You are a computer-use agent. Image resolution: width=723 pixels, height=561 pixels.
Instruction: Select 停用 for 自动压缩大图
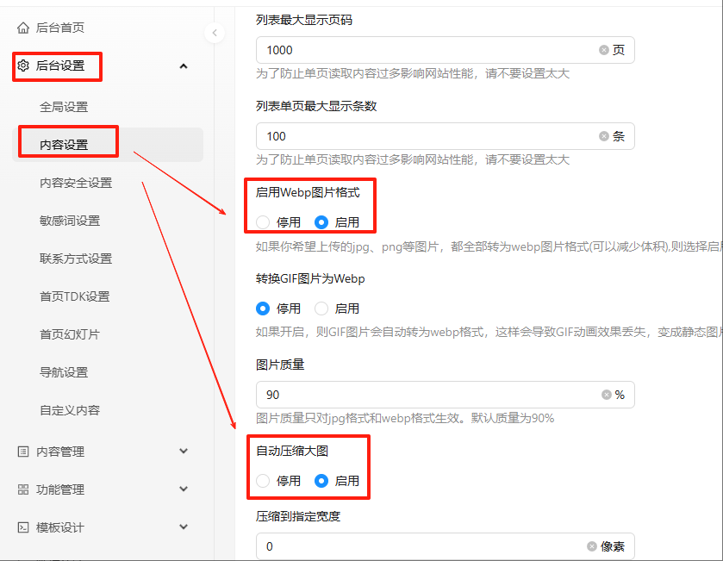[x=263, y=481]
